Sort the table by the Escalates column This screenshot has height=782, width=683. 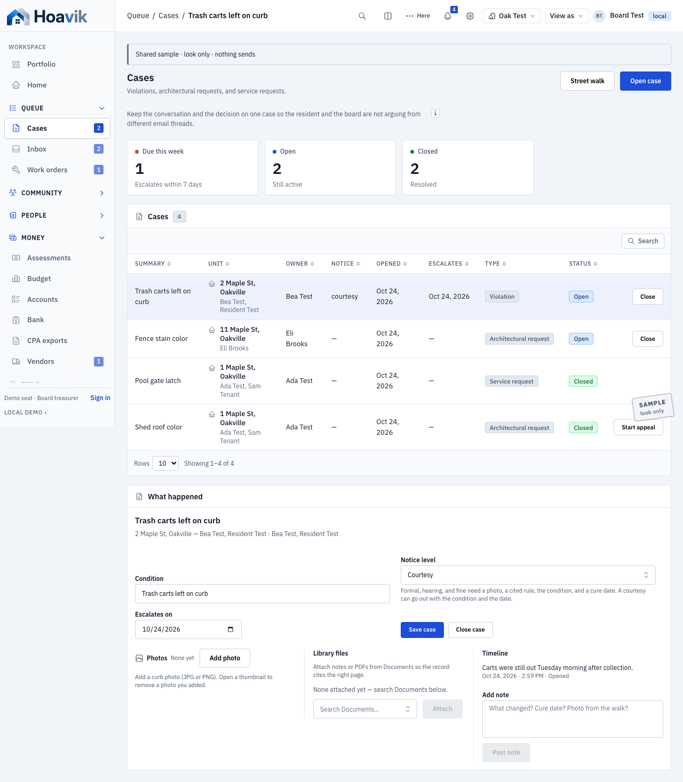(x=449, y=264)
